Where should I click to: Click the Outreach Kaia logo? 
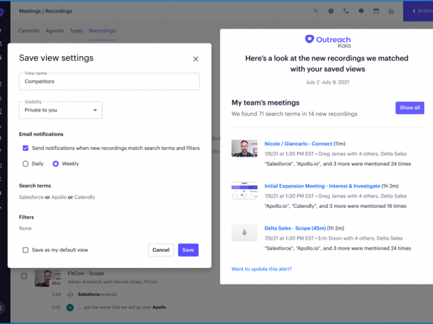click(x=327, y=41)
